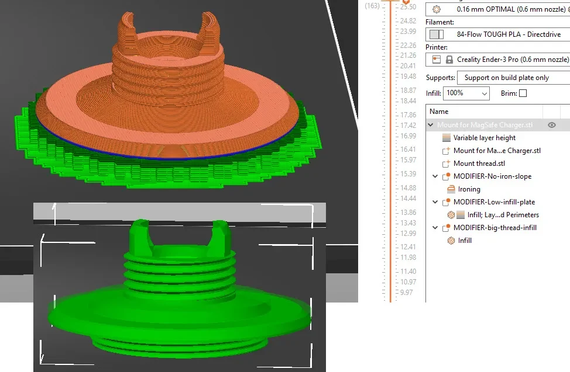Select the Variable layer height row
This screenshot has width=570, height=372.
tap(497, 138)
